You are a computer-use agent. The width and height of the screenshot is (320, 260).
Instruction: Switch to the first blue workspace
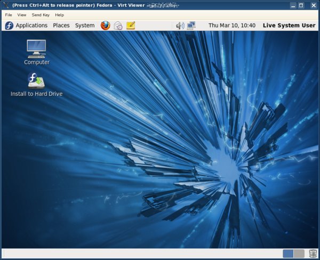[x=288, y=254]
